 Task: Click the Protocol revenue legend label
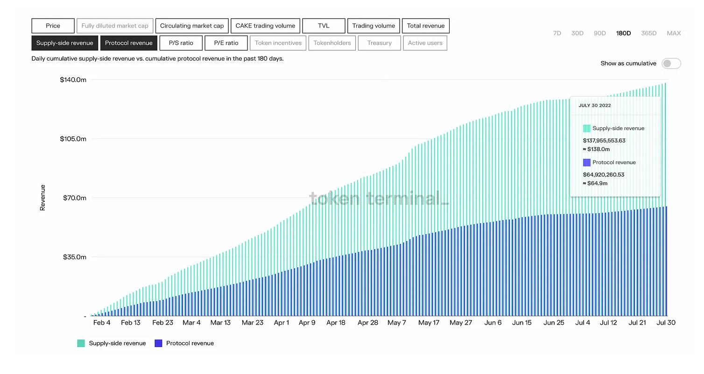(x=190, y=343)
